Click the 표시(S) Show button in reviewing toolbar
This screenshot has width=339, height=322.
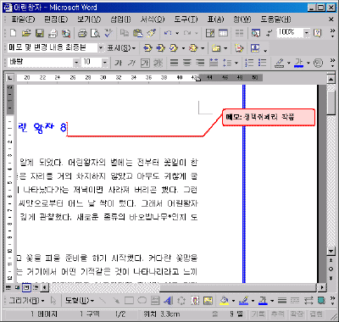(x=121, y=48)
